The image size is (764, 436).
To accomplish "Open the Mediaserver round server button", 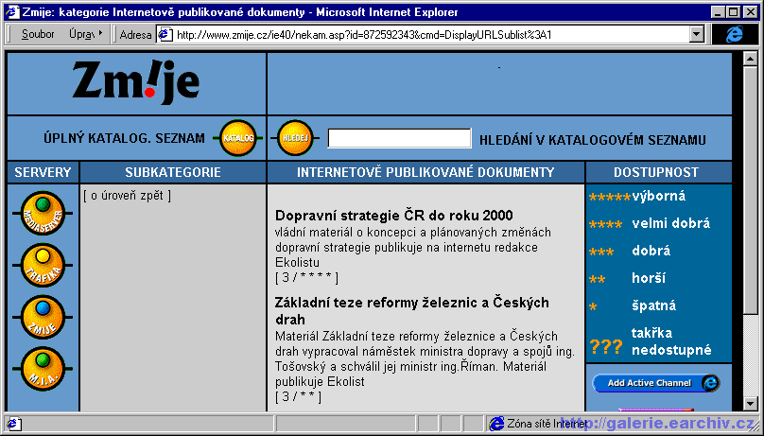I will (x=43, y=214).
